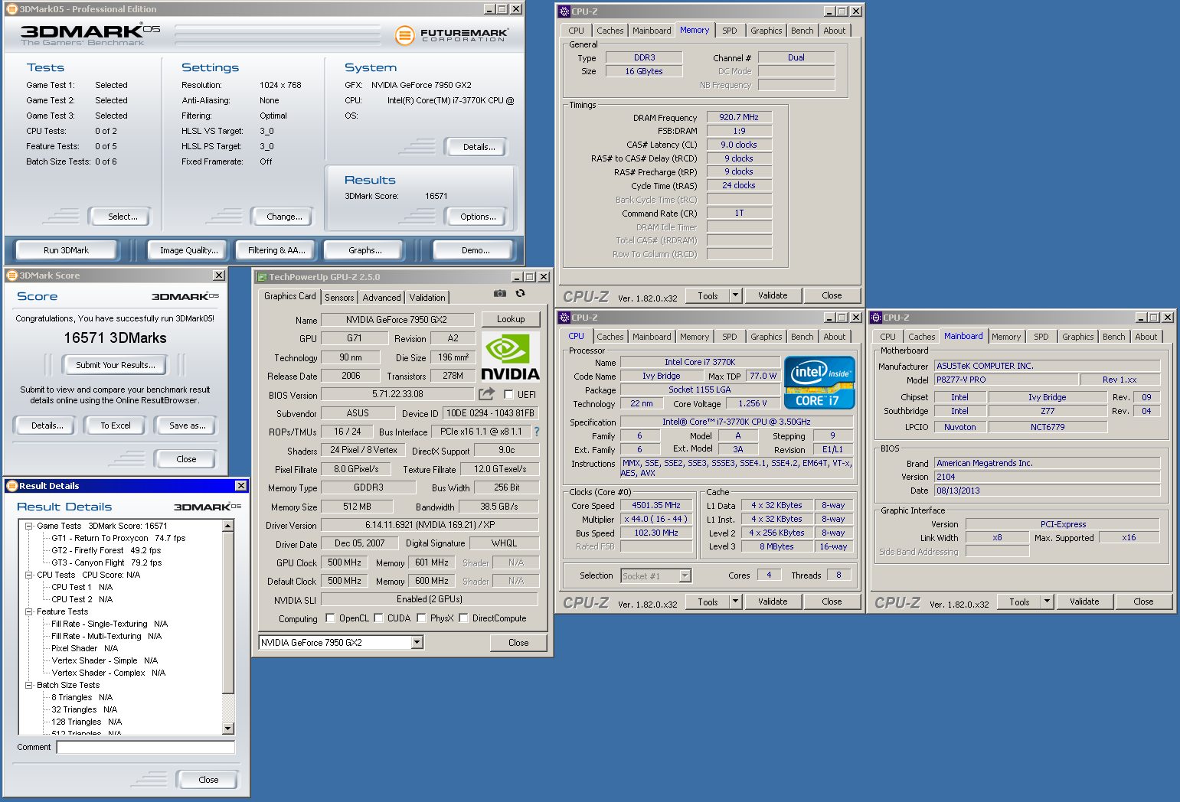
Task: Click the GPU-Z refresh icon
Action: click(x=521, y=293)
